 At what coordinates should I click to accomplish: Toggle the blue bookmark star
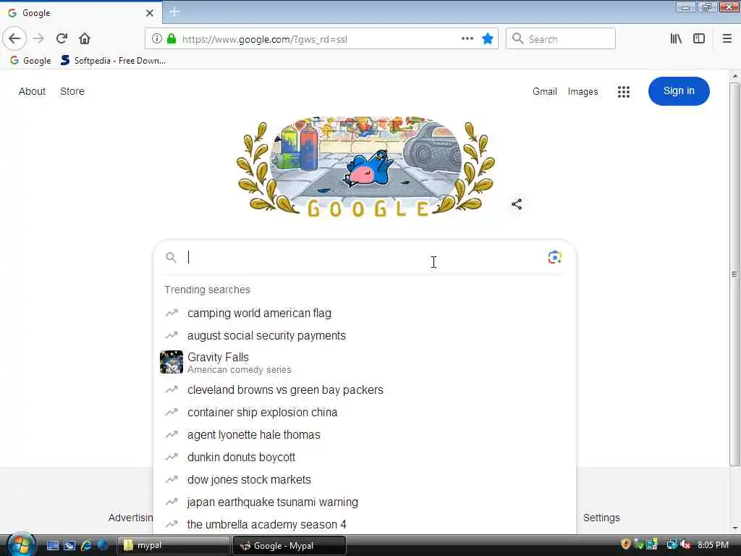tap(488, 39)
